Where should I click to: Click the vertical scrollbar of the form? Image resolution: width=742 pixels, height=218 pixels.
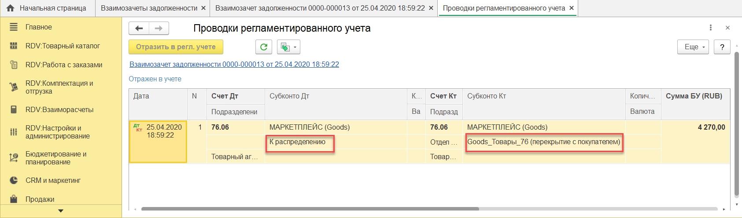coord(737,124)
